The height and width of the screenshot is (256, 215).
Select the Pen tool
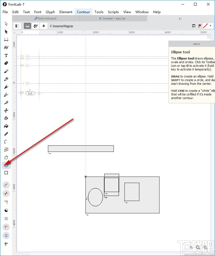coord(6,95)
